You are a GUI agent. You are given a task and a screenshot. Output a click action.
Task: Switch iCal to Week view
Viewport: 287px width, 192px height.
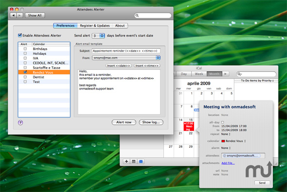pos(199,74)
